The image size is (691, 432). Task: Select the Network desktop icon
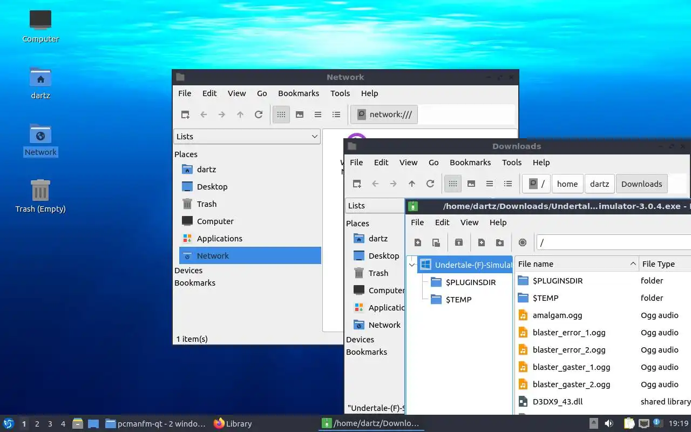[40, 139]
